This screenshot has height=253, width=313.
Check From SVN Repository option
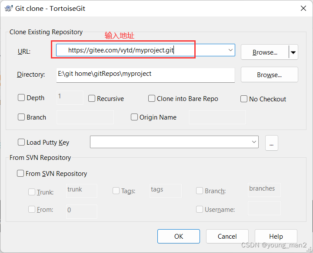coord(20,173)
